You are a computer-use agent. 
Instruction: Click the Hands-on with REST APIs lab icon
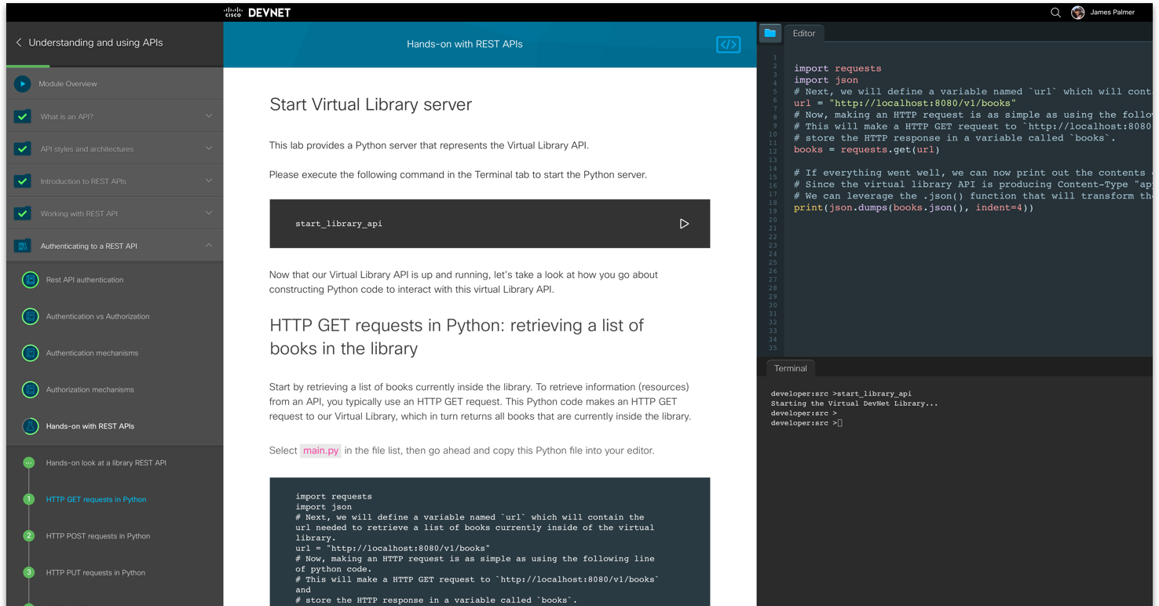pyautogui.click(x=30, y=426)
